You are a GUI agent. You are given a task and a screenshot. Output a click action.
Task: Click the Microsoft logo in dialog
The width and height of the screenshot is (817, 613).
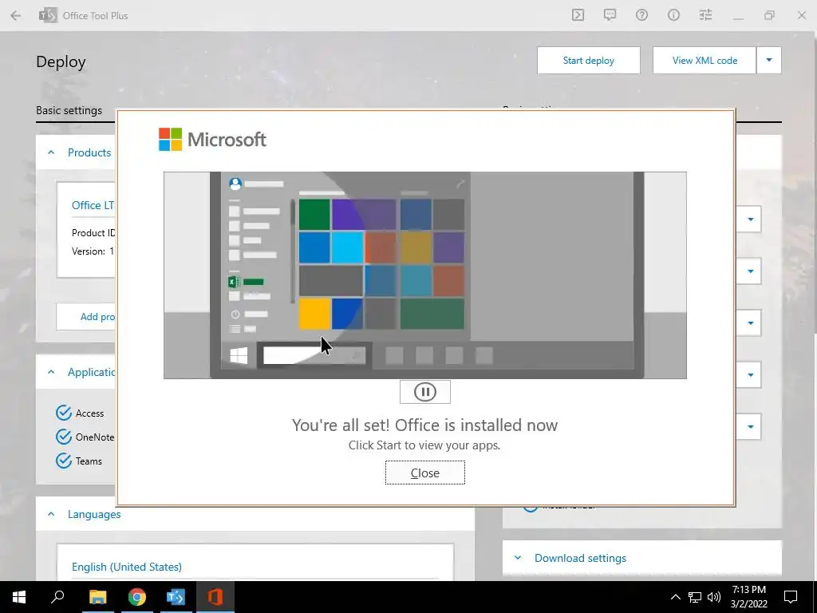click(212, 139)
